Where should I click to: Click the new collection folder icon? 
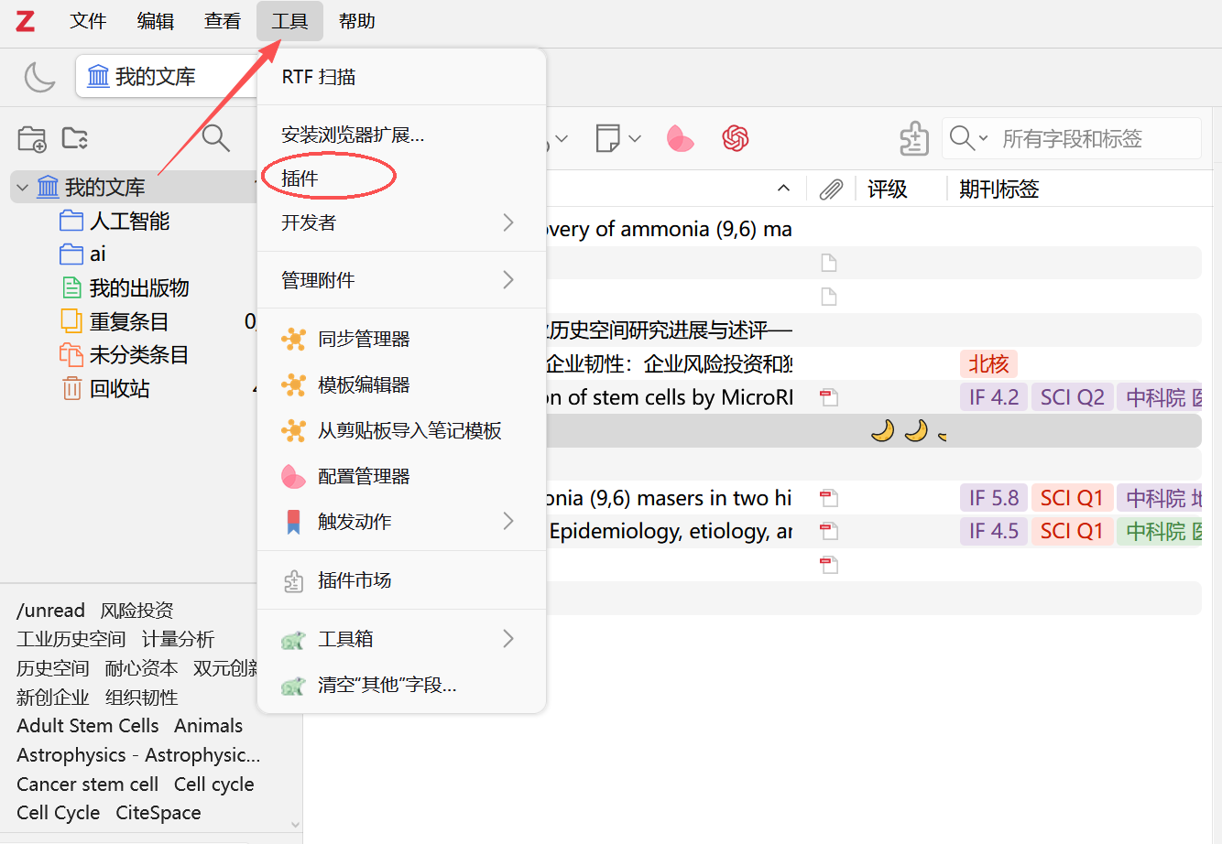(32, 139)
